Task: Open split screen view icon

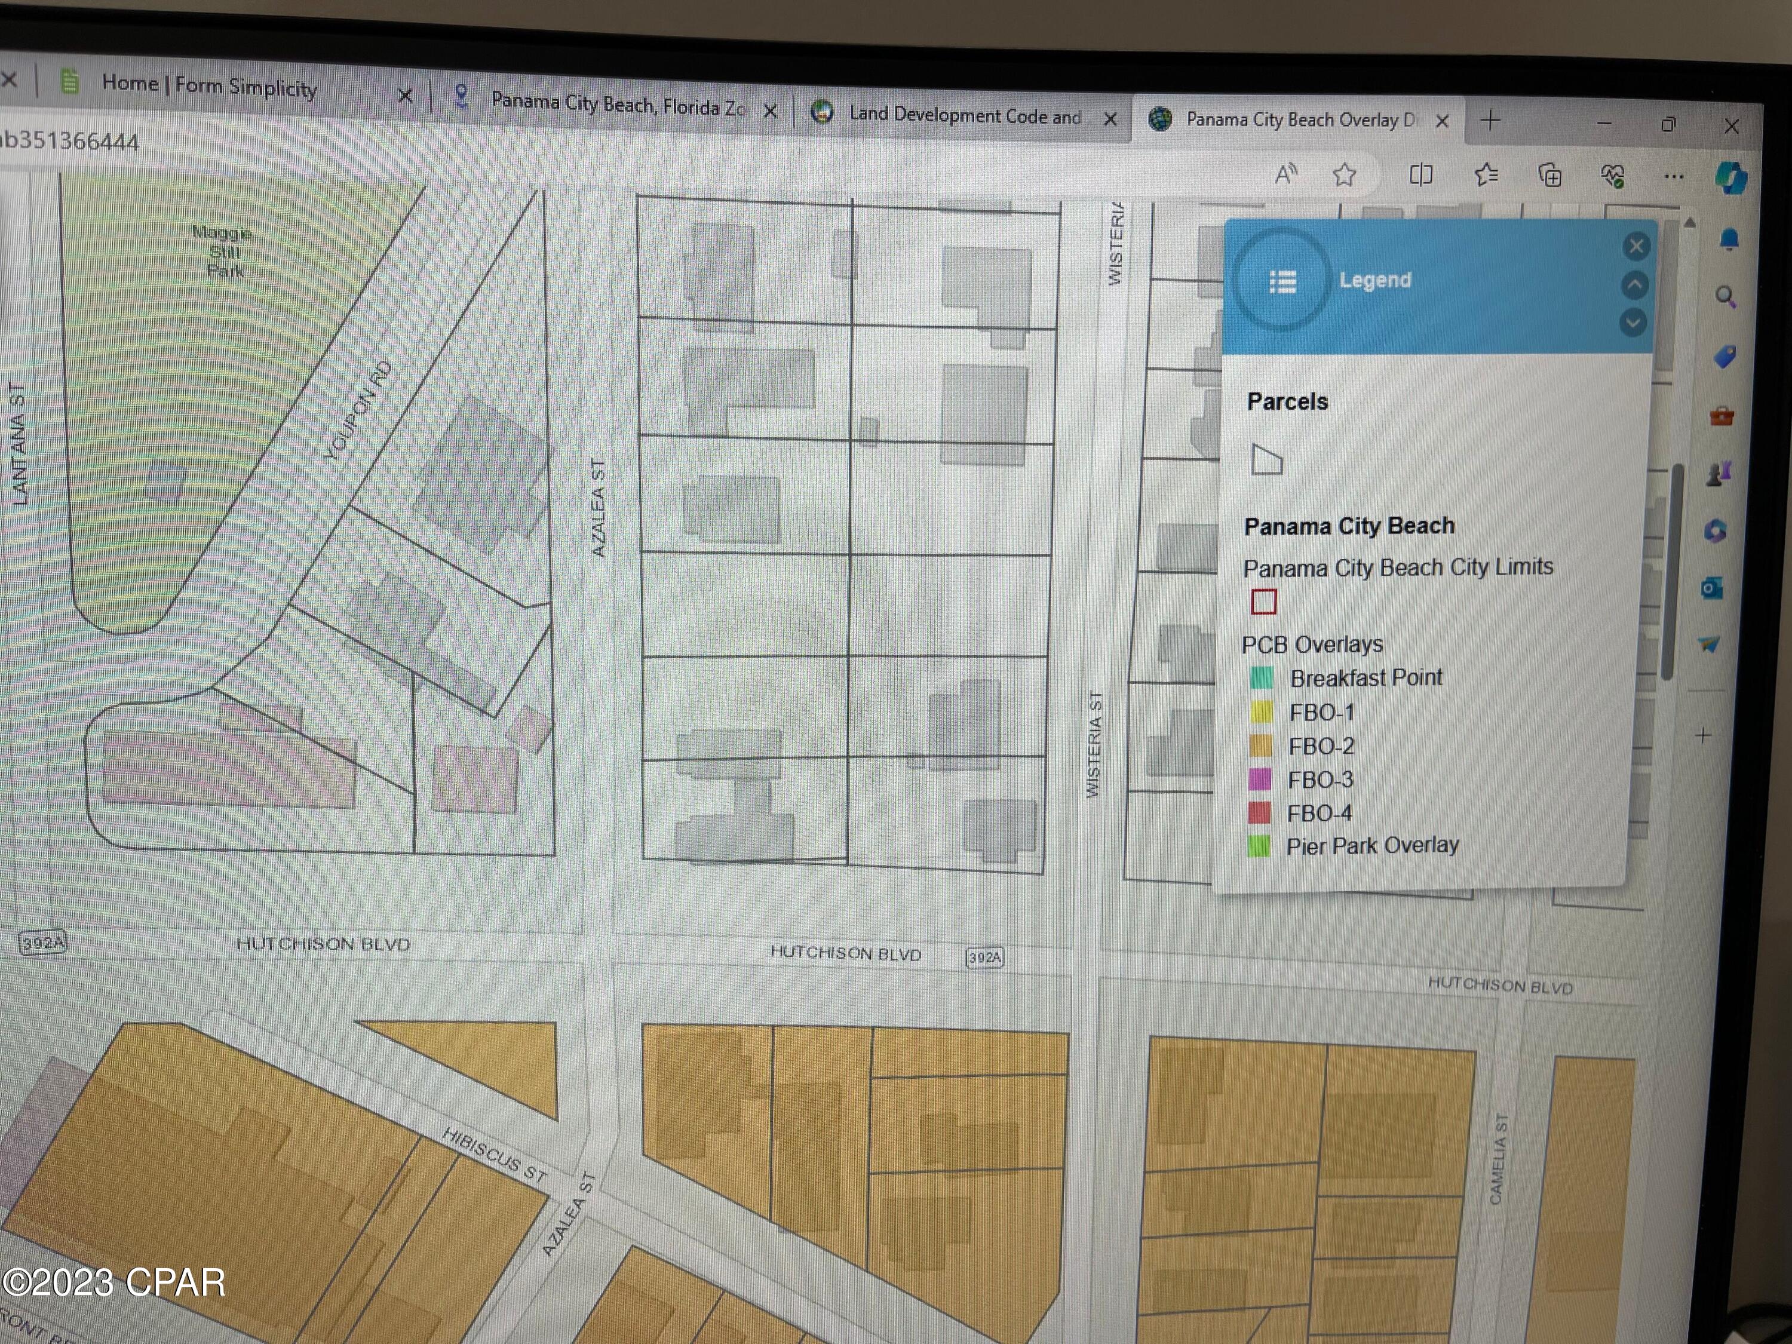Action: coord(1421,174)
